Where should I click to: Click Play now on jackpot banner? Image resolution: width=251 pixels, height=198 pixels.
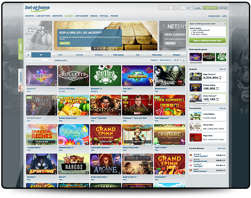click(65, 43)
